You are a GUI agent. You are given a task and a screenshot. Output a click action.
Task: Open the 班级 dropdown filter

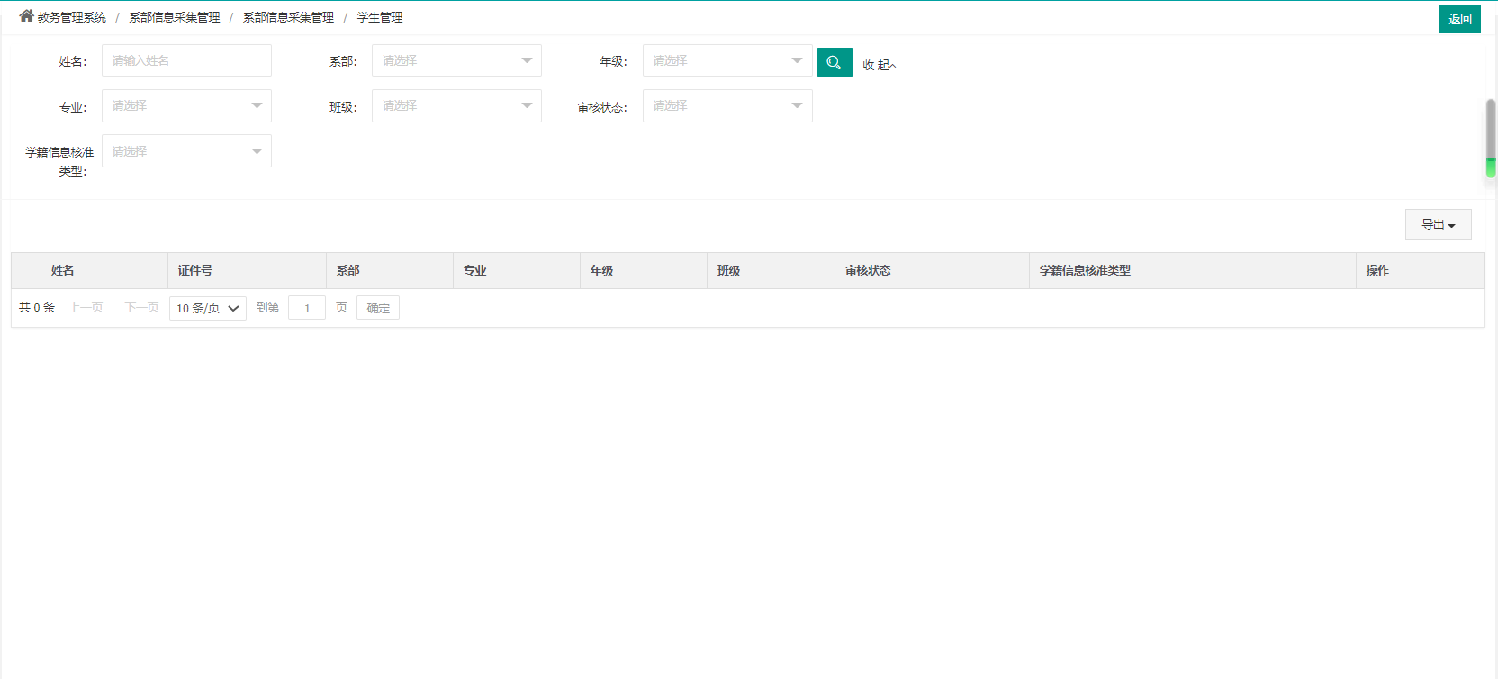coord(456,105)
